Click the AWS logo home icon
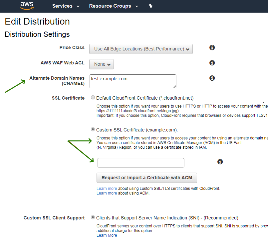The width and height of the screenshot is (268, 241). click(x=27, y=6)
